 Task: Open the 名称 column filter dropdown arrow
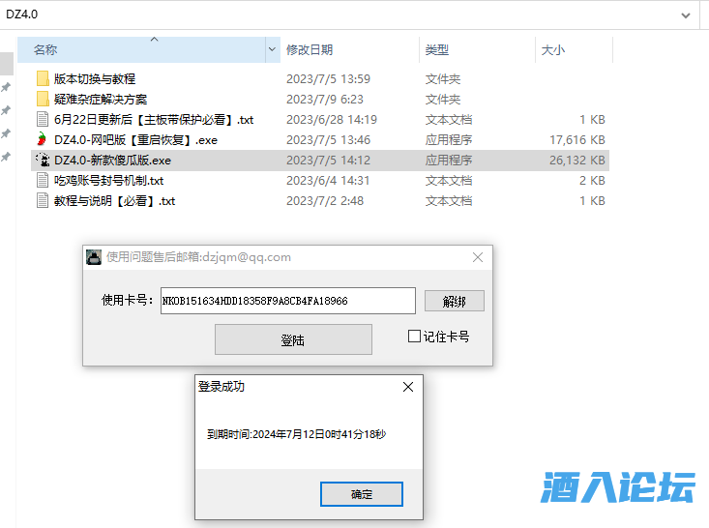(272, 49)
